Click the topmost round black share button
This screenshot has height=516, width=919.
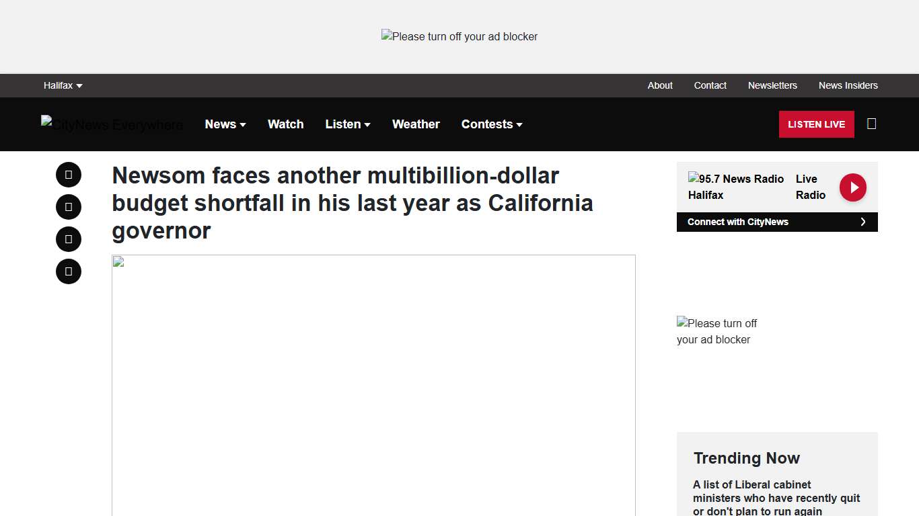[69, 175]
